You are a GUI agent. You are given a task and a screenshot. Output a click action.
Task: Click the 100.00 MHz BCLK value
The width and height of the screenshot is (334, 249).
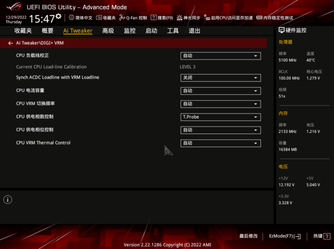click(x=289, y=78)
